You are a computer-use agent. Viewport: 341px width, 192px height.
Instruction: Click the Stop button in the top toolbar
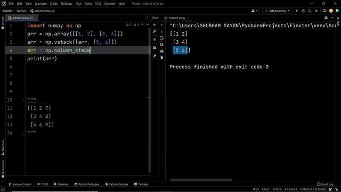[316, 11]
